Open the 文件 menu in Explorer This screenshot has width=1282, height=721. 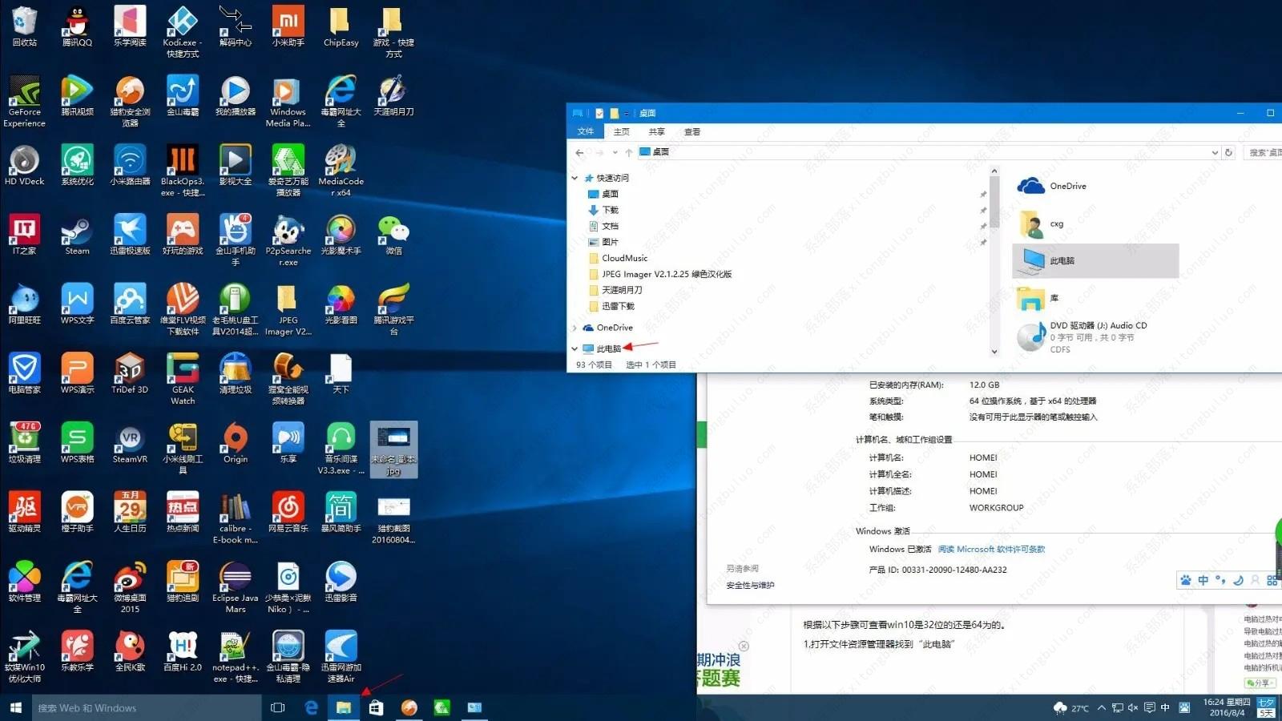click(x=585, y=131)
